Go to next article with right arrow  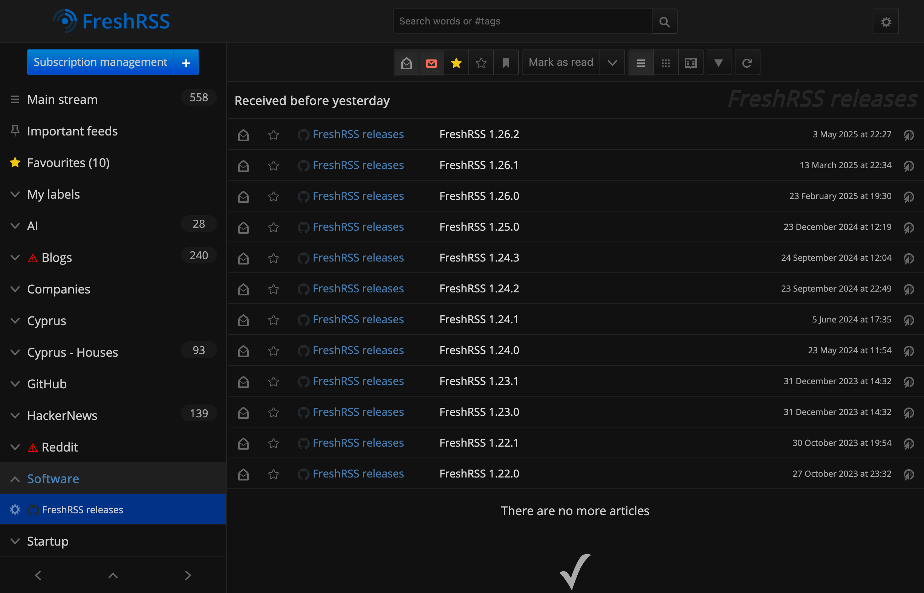pos(188,575)
